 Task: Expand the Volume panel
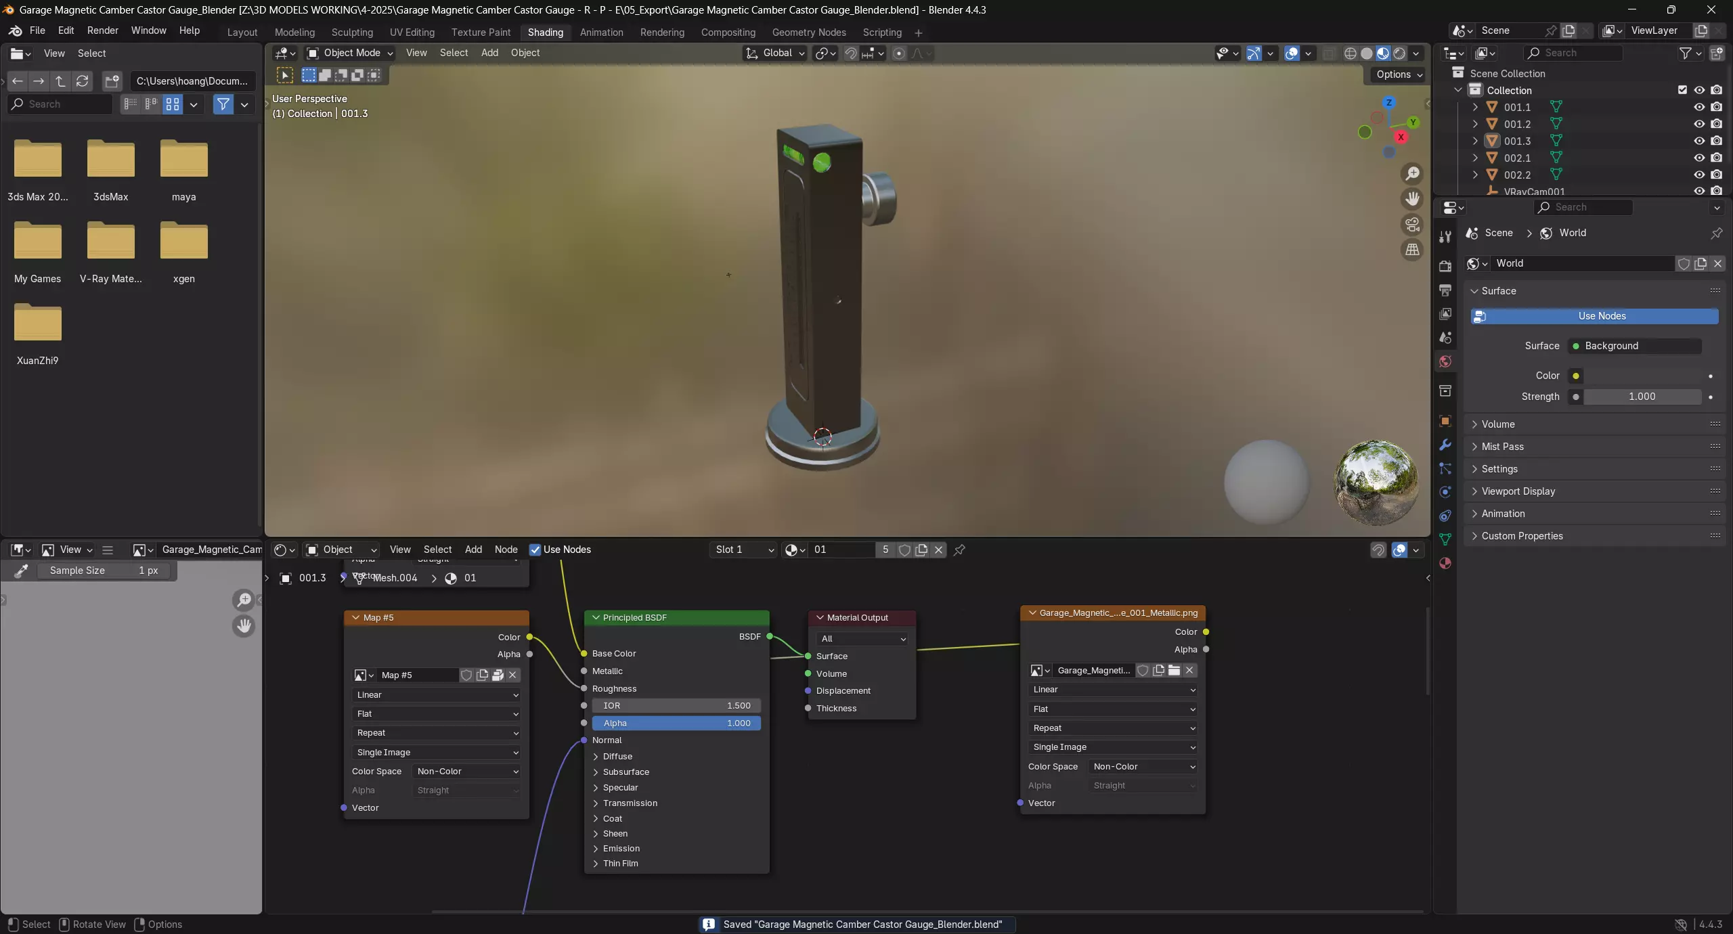pyautogui.click(x=1497, y=424)
